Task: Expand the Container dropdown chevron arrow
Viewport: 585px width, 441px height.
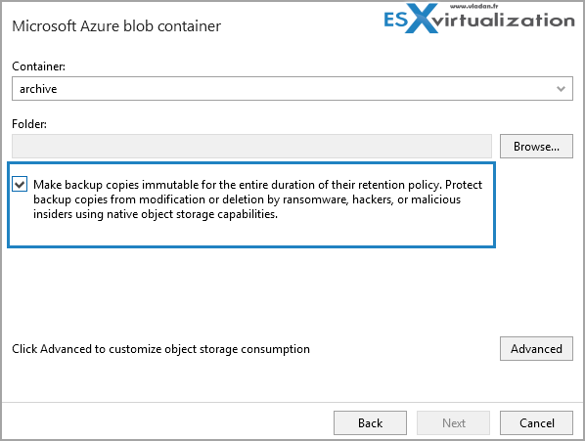Action: point(561,89)
